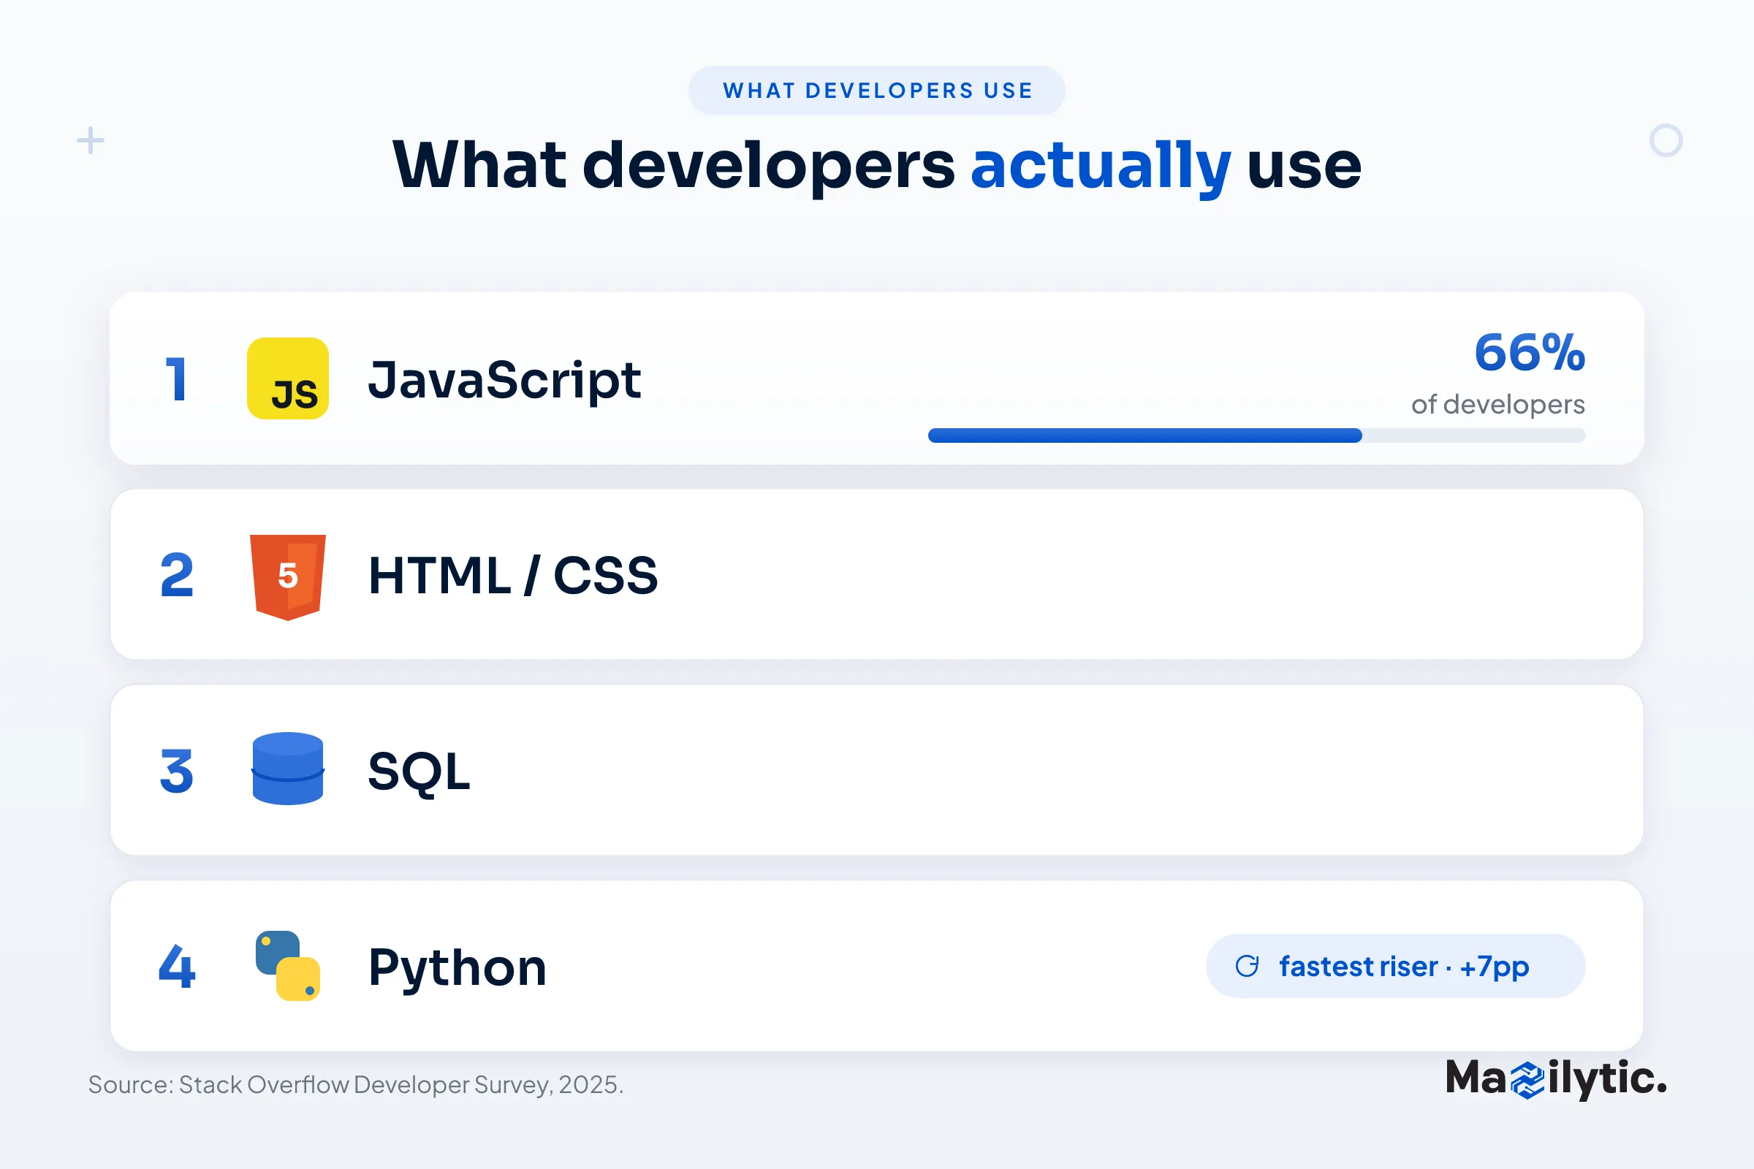Click the blue SQL database icon
Screen dimensions: 1754x1169
[x=288, y=769]
